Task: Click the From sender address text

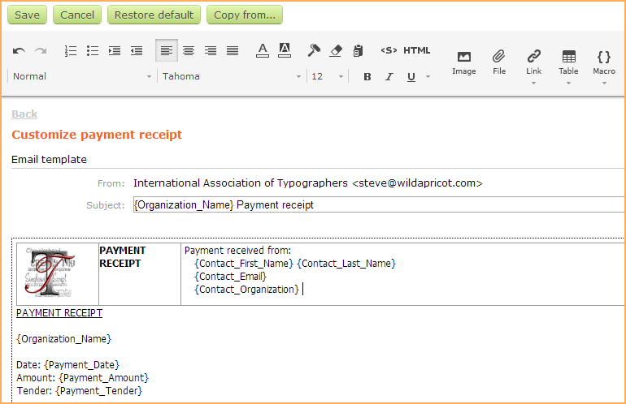Action: click(308, 183)
